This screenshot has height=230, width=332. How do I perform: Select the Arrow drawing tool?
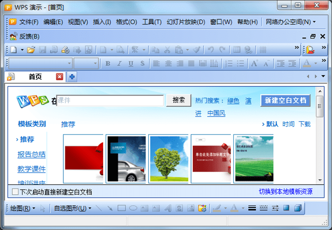(x=110, y=208)
